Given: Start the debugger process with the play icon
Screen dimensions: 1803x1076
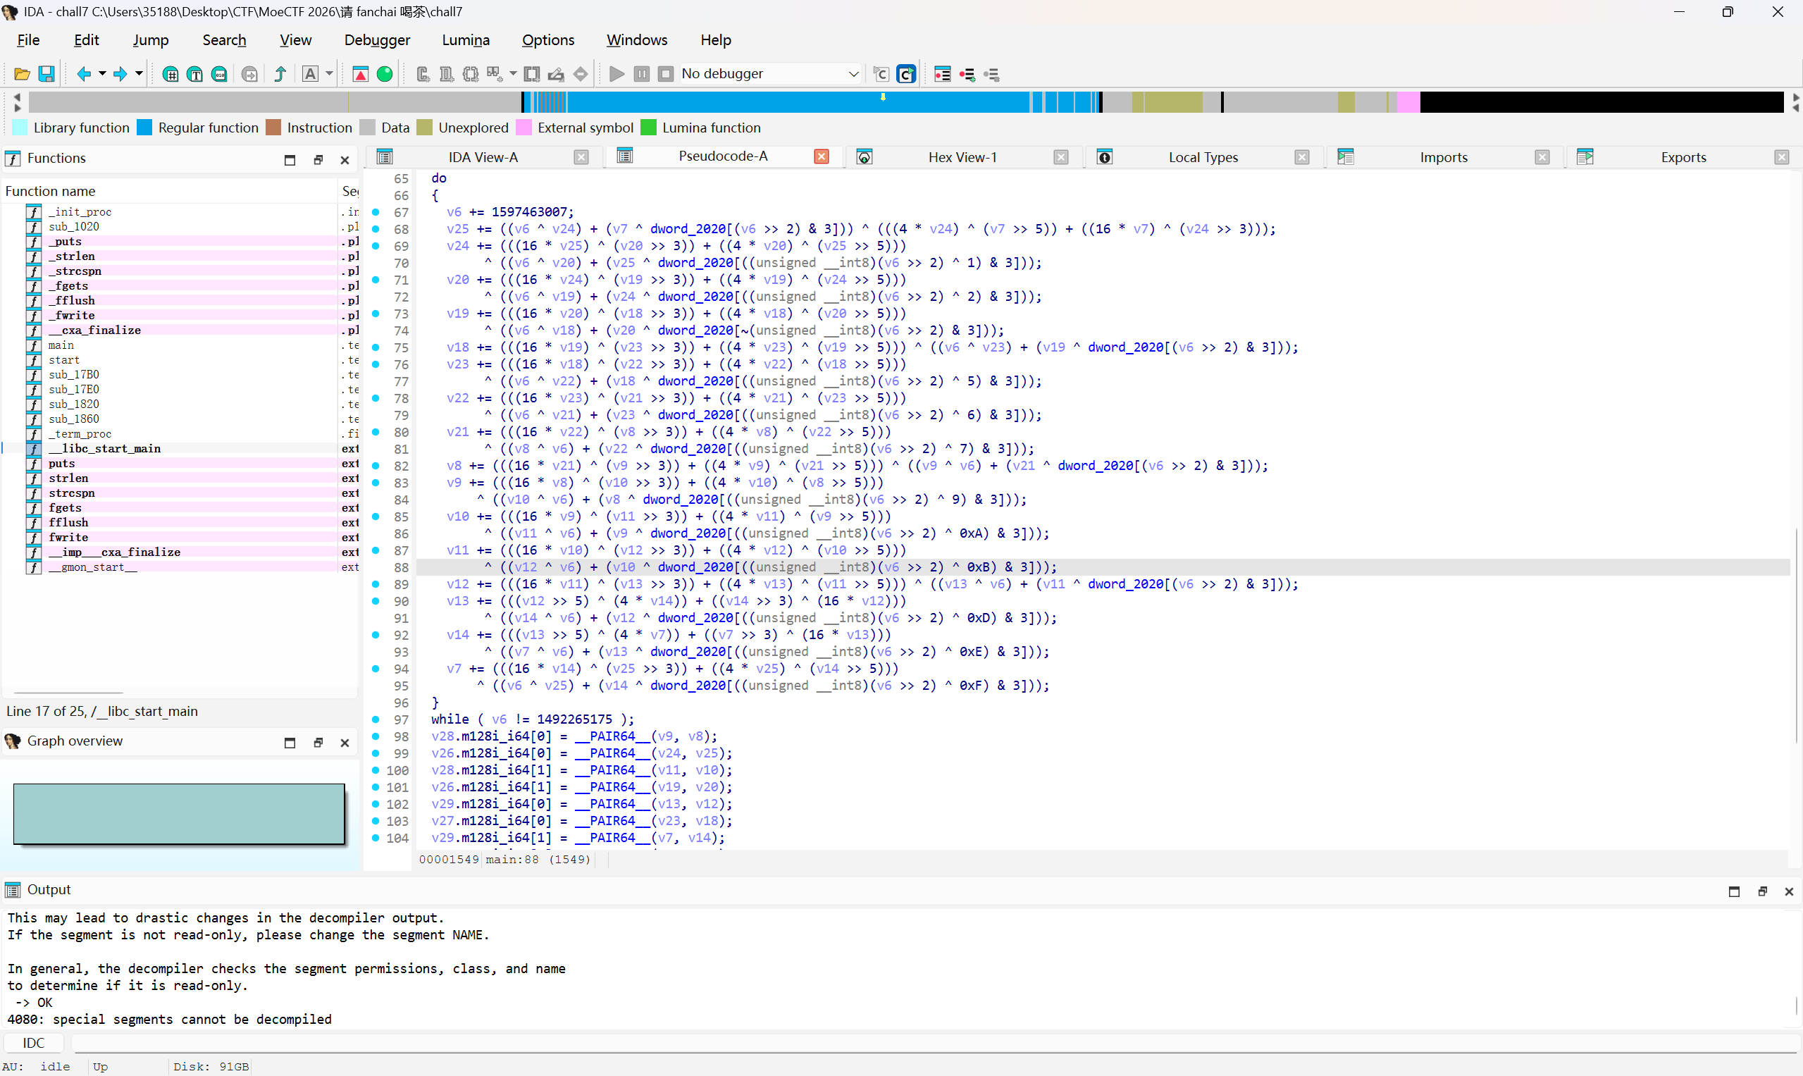Looking at the screenshot, I should 617,74.
